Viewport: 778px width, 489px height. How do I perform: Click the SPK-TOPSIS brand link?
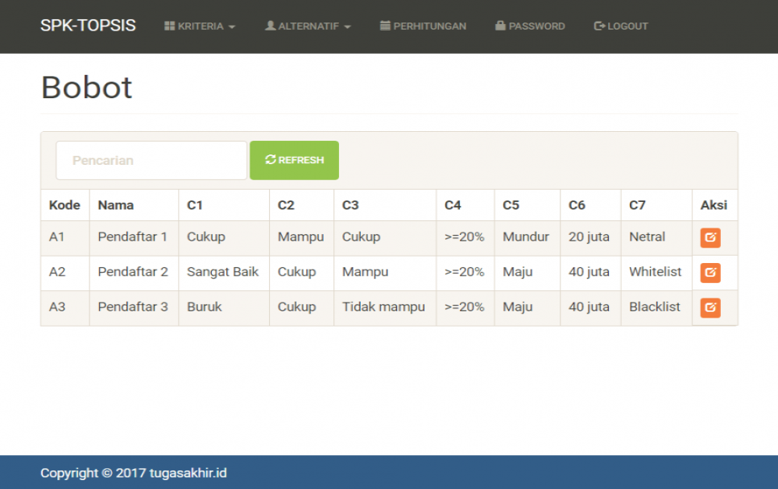pyautogui.click(x=87, y=25)
